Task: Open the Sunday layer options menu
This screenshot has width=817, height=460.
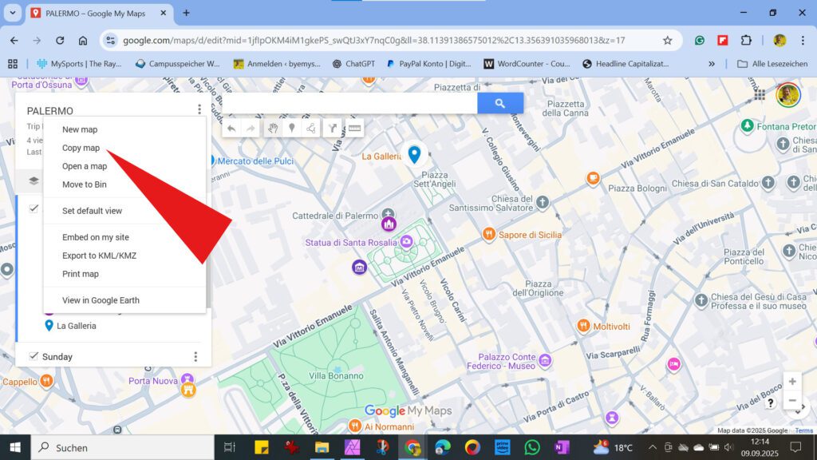Action: (195, 356)
